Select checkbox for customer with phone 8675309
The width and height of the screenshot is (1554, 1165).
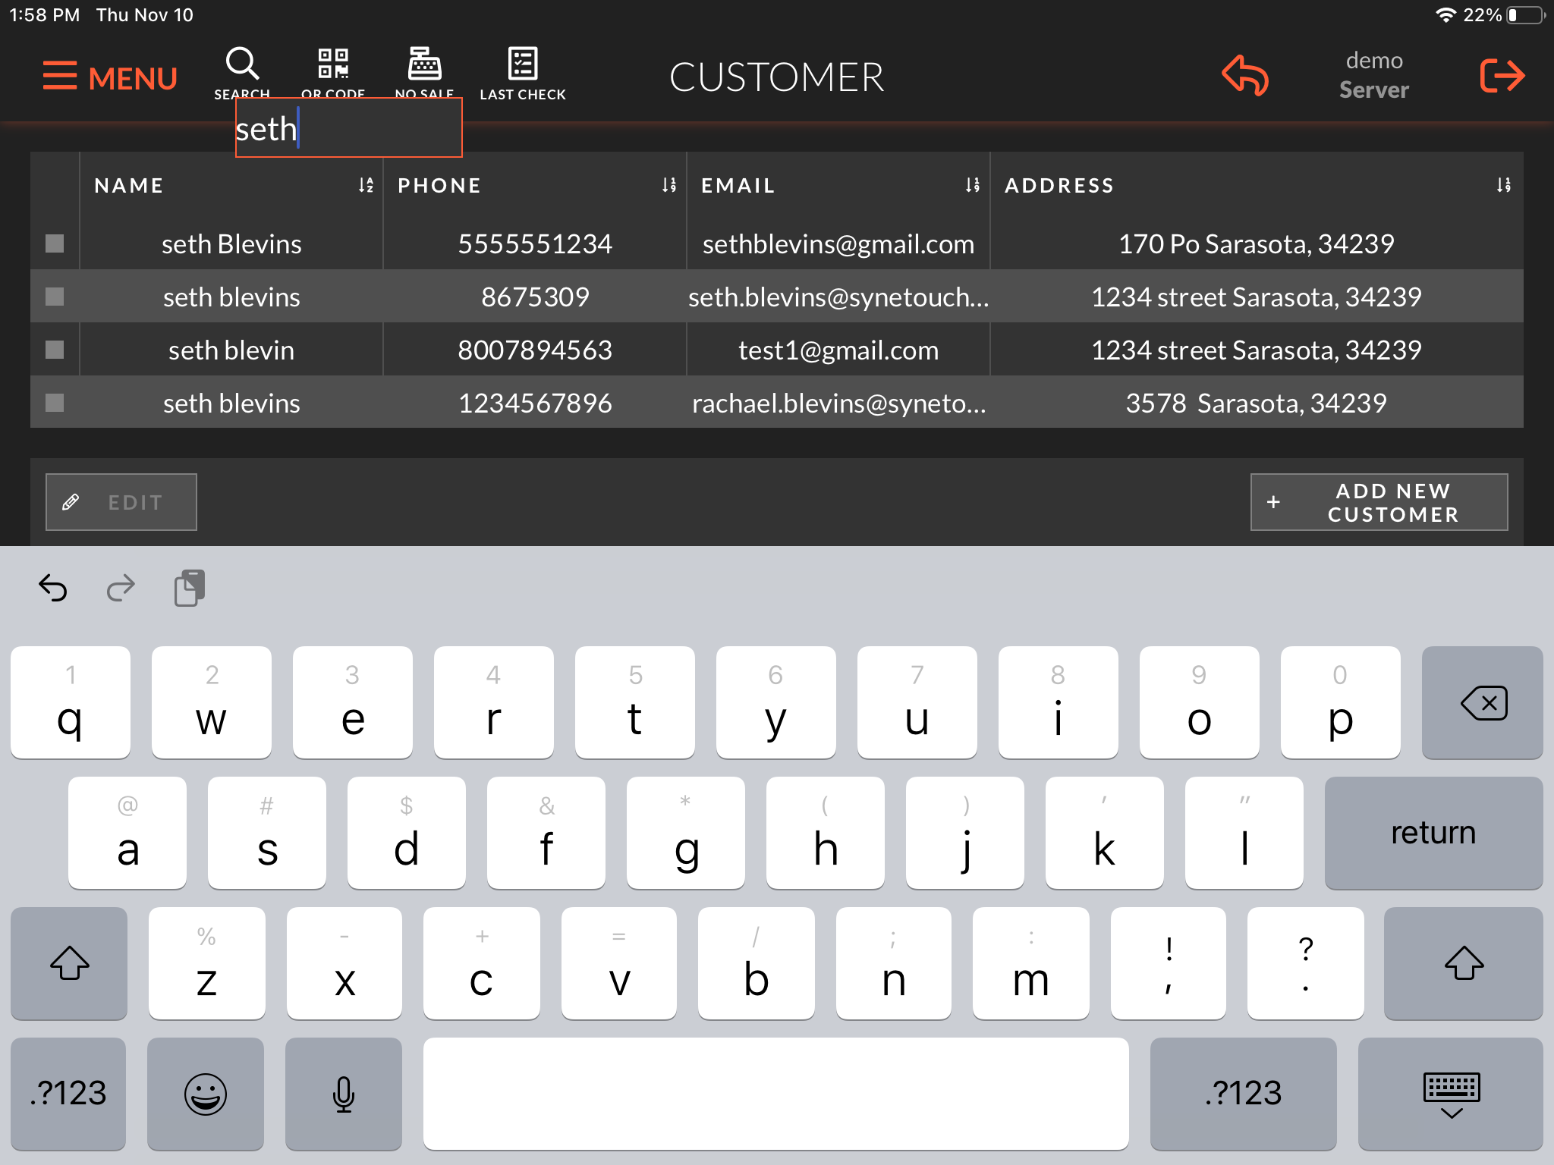point(55,297)
